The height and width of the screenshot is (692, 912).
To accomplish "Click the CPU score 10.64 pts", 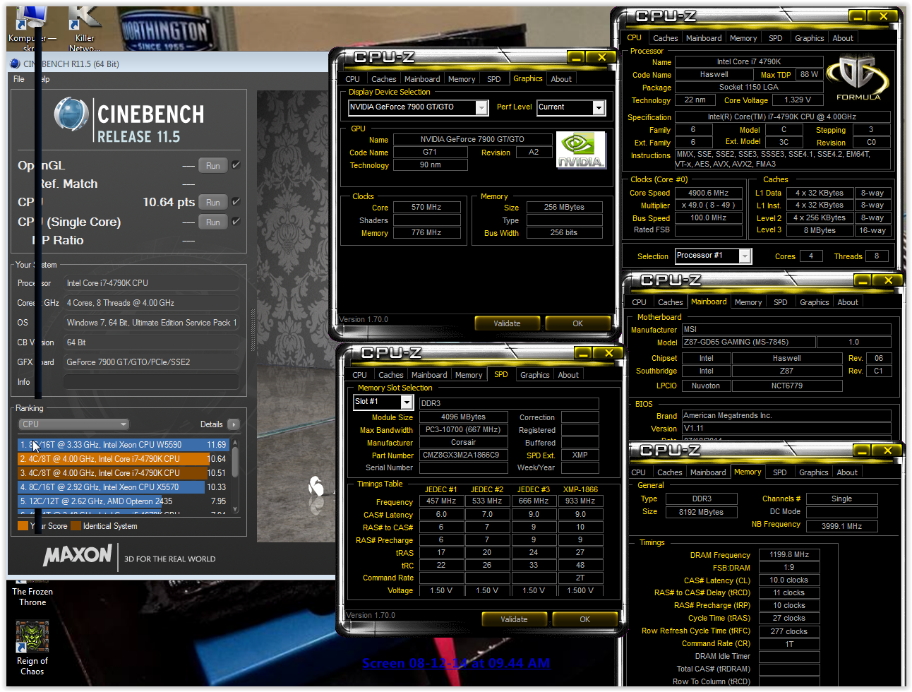I will pyautogui.click(x=169, y=202).
